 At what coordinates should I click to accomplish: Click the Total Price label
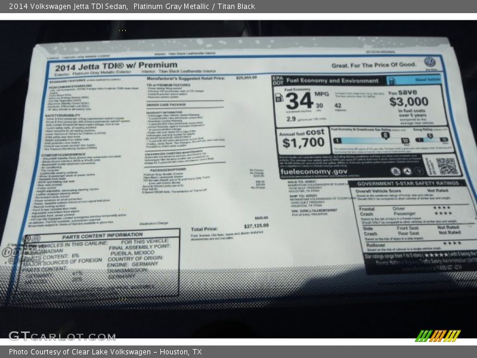(204, 229)
